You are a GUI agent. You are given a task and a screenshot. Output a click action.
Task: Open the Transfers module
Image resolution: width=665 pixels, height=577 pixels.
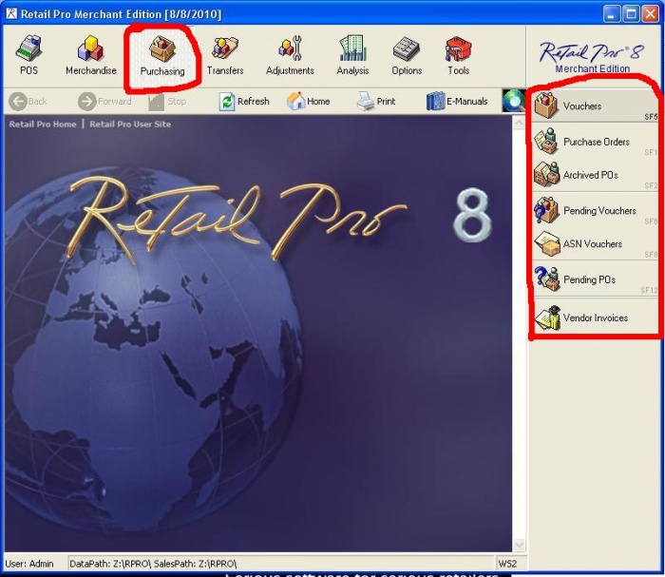tap(225, 55)
